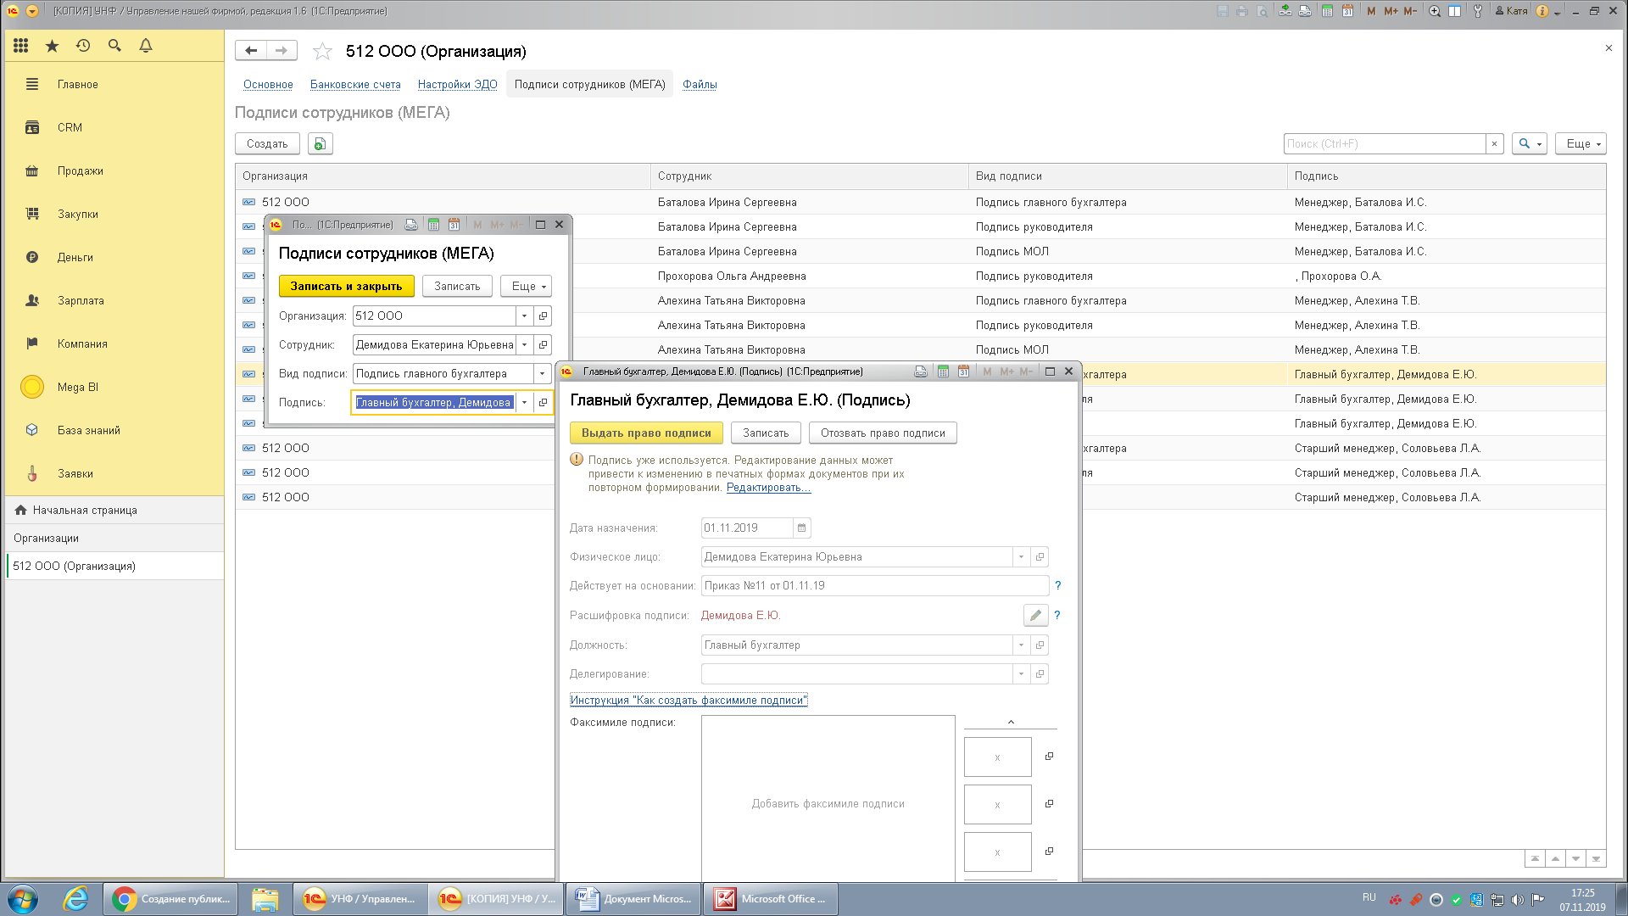Open the search magnifier dropdown in list

[1530, 143]
